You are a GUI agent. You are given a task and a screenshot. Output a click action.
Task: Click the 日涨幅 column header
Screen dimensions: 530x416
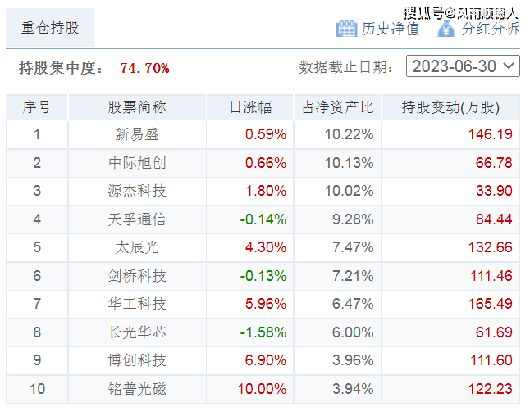coord(249,107)
